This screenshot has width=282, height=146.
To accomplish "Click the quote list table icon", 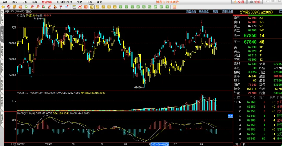I will pyautogui.click(x=74, y=7).
